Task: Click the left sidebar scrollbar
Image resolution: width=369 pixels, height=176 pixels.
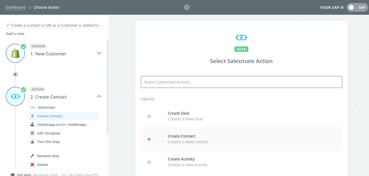Action: (107, 87)
